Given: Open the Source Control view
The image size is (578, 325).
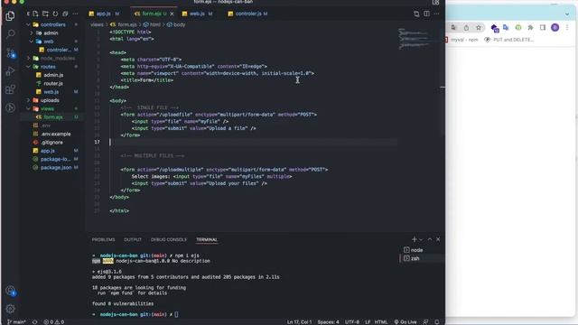Looking at the screenshot, I should (x=10, y=53).
